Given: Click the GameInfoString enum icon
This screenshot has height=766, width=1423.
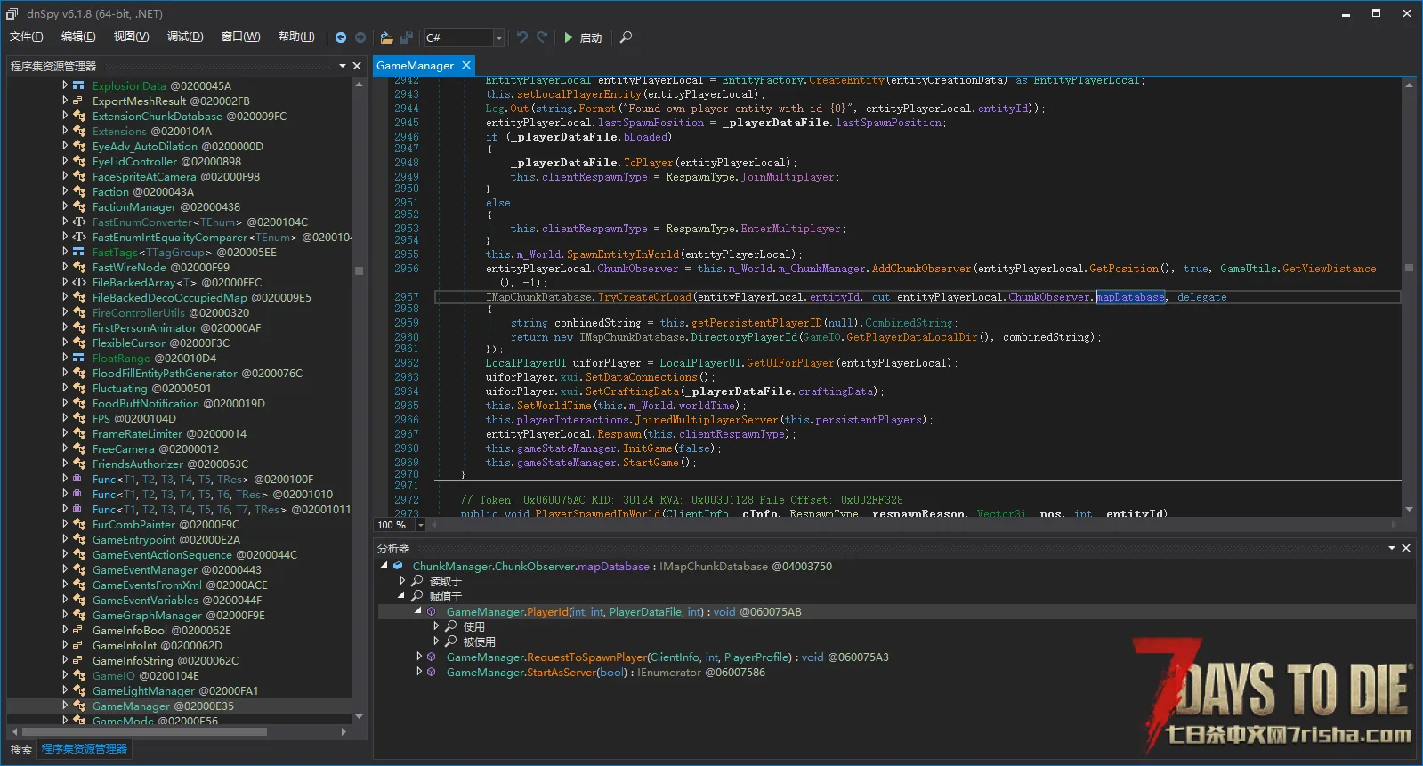Looking at the screenshot, I should tap(78, 660).
